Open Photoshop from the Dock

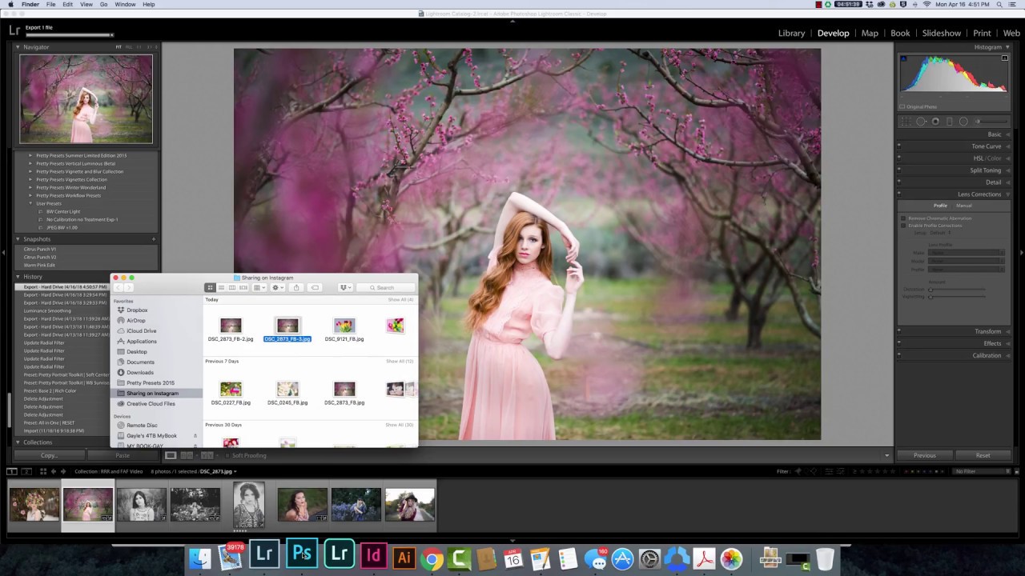(302, 554)
